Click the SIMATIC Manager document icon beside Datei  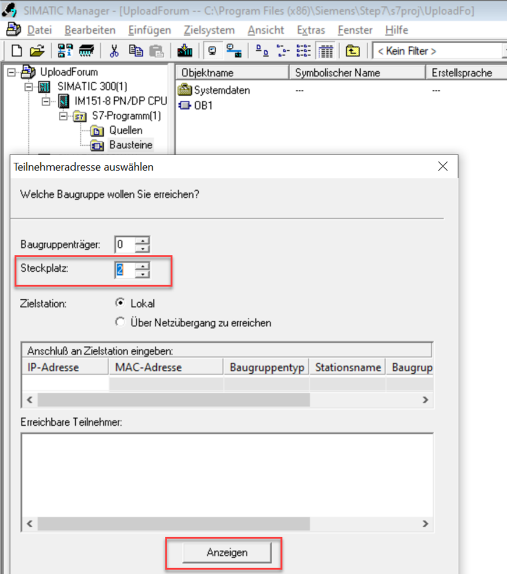coord(13,29)
